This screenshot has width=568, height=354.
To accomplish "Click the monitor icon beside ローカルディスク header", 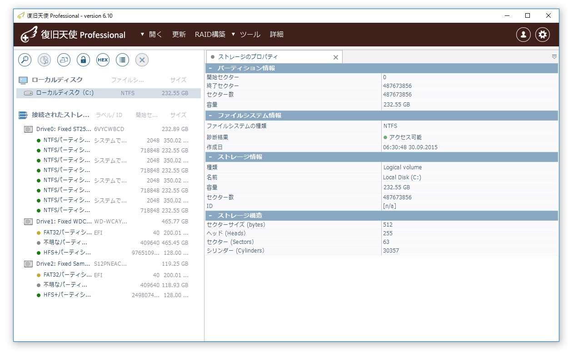I will click(x=23, y=80).
